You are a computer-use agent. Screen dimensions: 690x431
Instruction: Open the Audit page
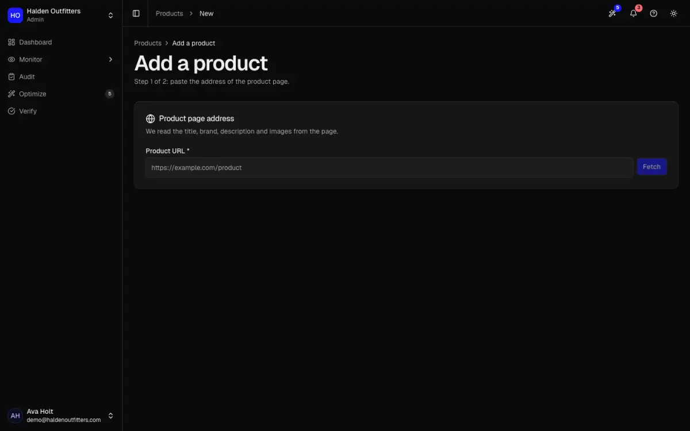click(x=61, y=76)
